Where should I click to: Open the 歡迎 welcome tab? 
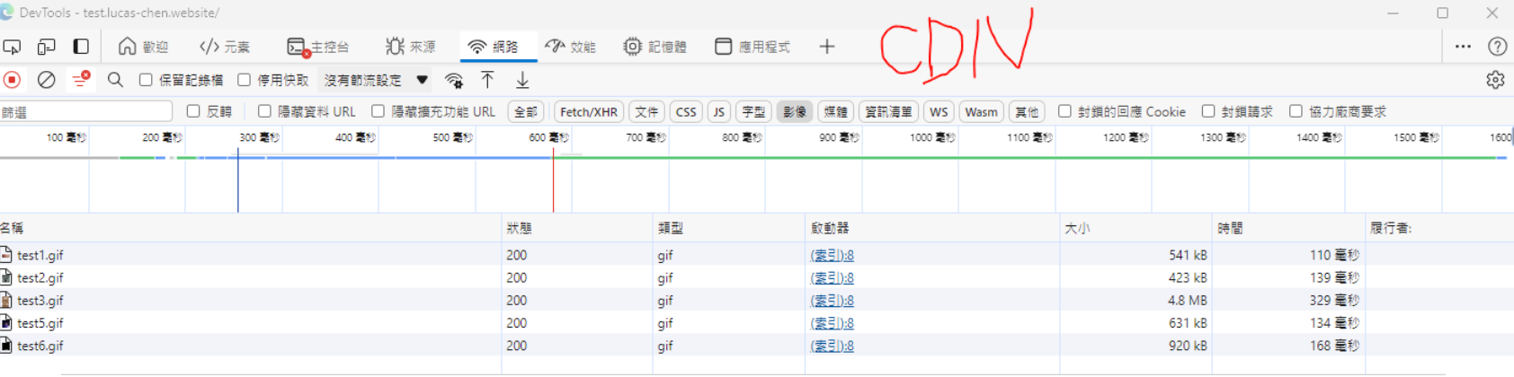pyautogui.click(x=143, y=47)
